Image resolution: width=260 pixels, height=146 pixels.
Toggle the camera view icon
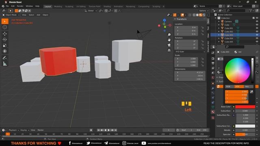click(169, 45)
